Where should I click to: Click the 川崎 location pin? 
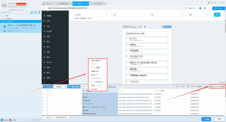[x=44, y=21]
